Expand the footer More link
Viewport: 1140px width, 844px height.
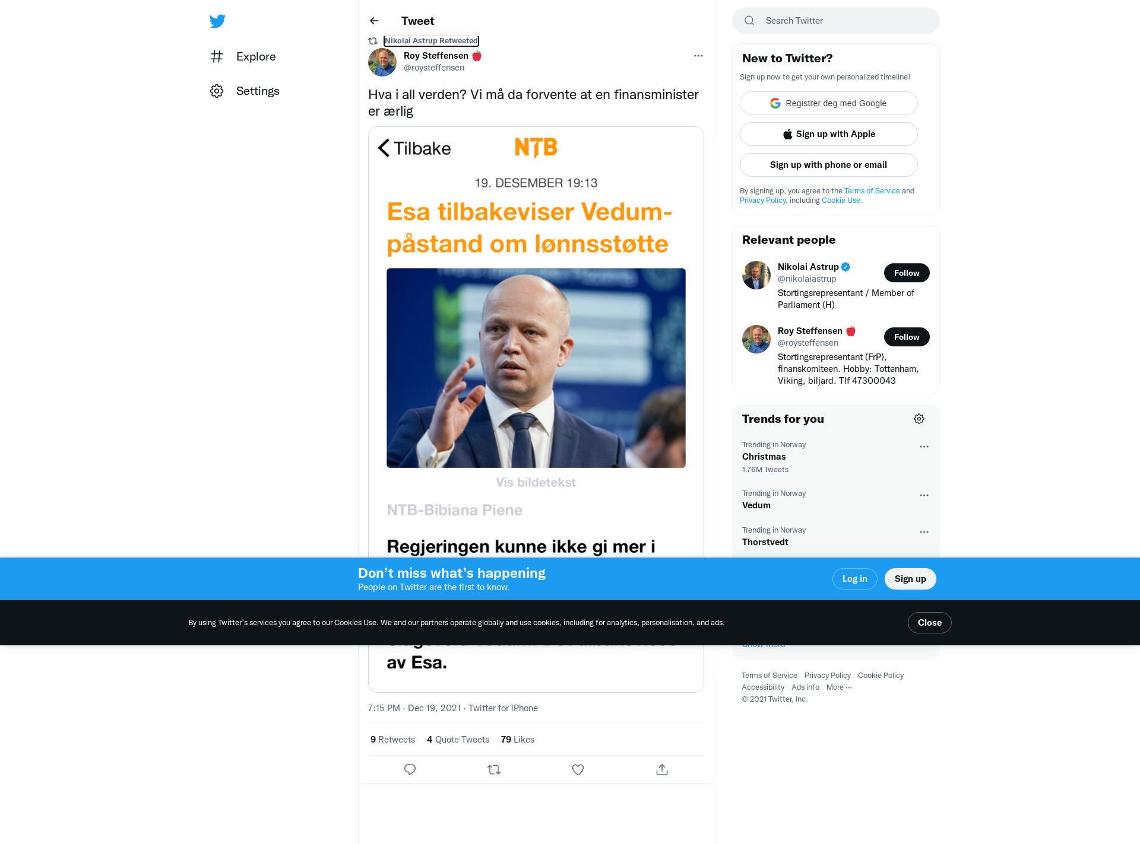point(839,687)
